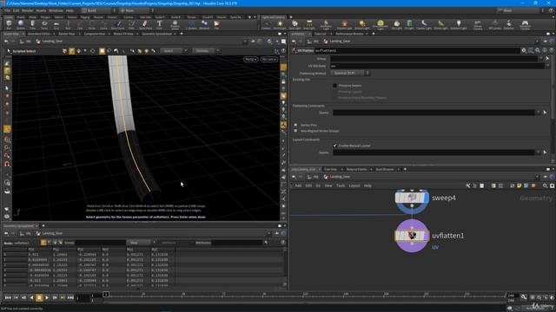Viewport: 556px width, 312px height.
Task: Select the Area Light shelf tool
Action: coord(309,25)
